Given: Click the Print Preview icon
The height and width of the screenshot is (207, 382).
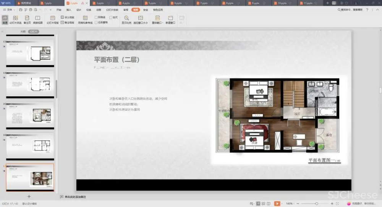Looking at the screenshot, I should [x=36, y=10].
